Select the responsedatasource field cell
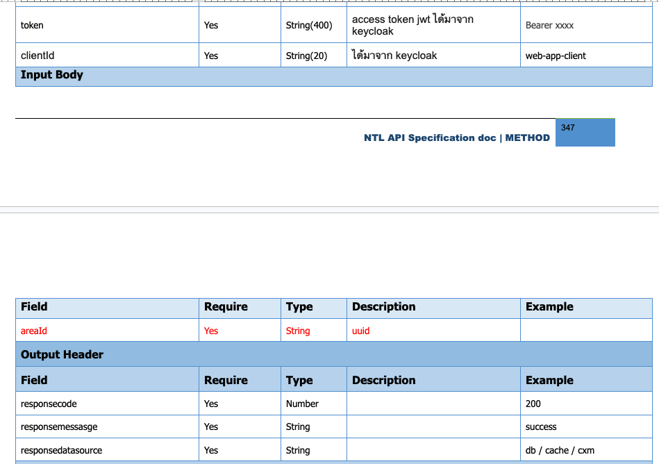The width and height of the screenshot is (659, 464). point(61,450)
